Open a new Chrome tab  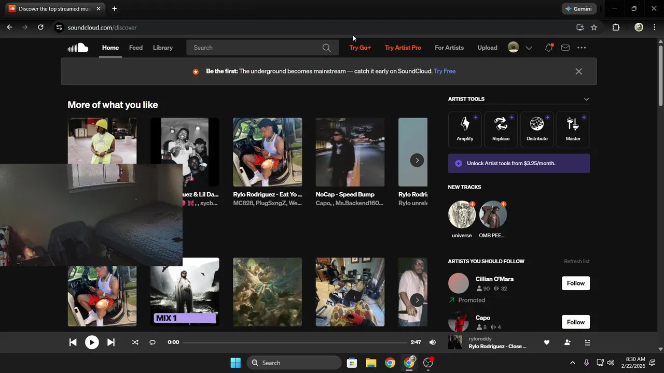pos(114,9)
